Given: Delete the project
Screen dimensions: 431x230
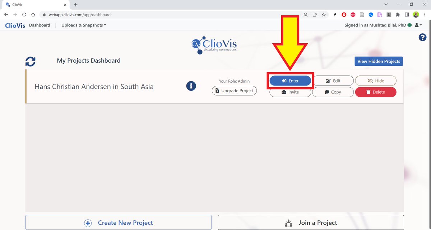Looking at the screenshot, I should coord(376,92).
